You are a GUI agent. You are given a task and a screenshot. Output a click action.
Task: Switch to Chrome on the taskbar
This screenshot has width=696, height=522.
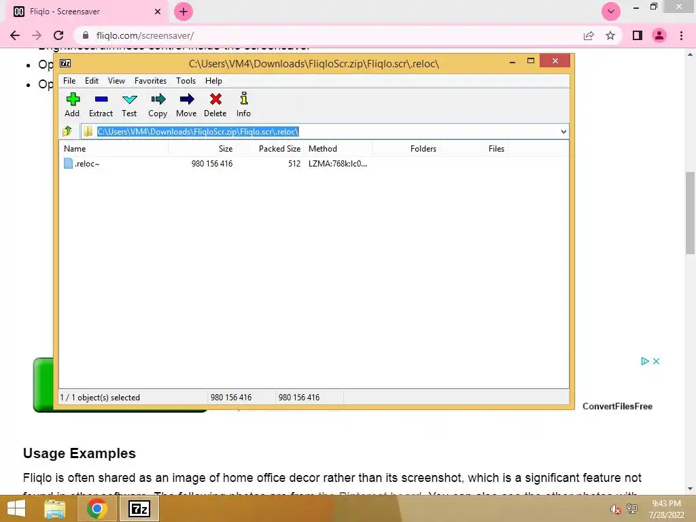(97, 508)
